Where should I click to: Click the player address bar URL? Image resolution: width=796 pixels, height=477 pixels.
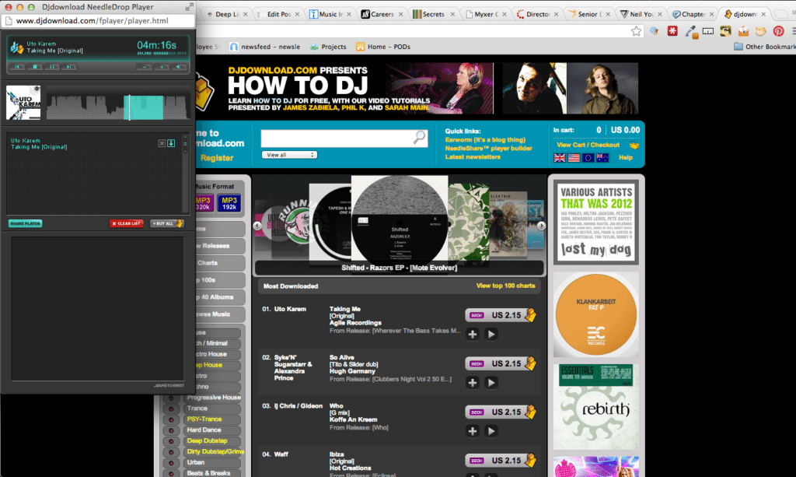[92, 21]
